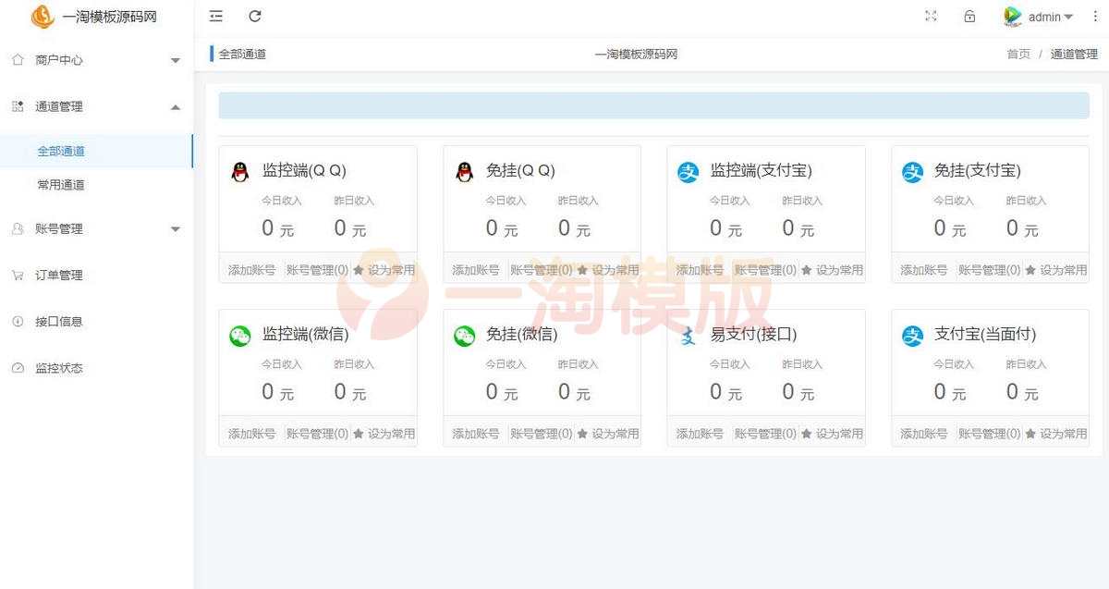Viewport: 1109px width, 589px height.
Task: Toggle 设为常用 for 易支付(接口)
Action: [832, 434]
